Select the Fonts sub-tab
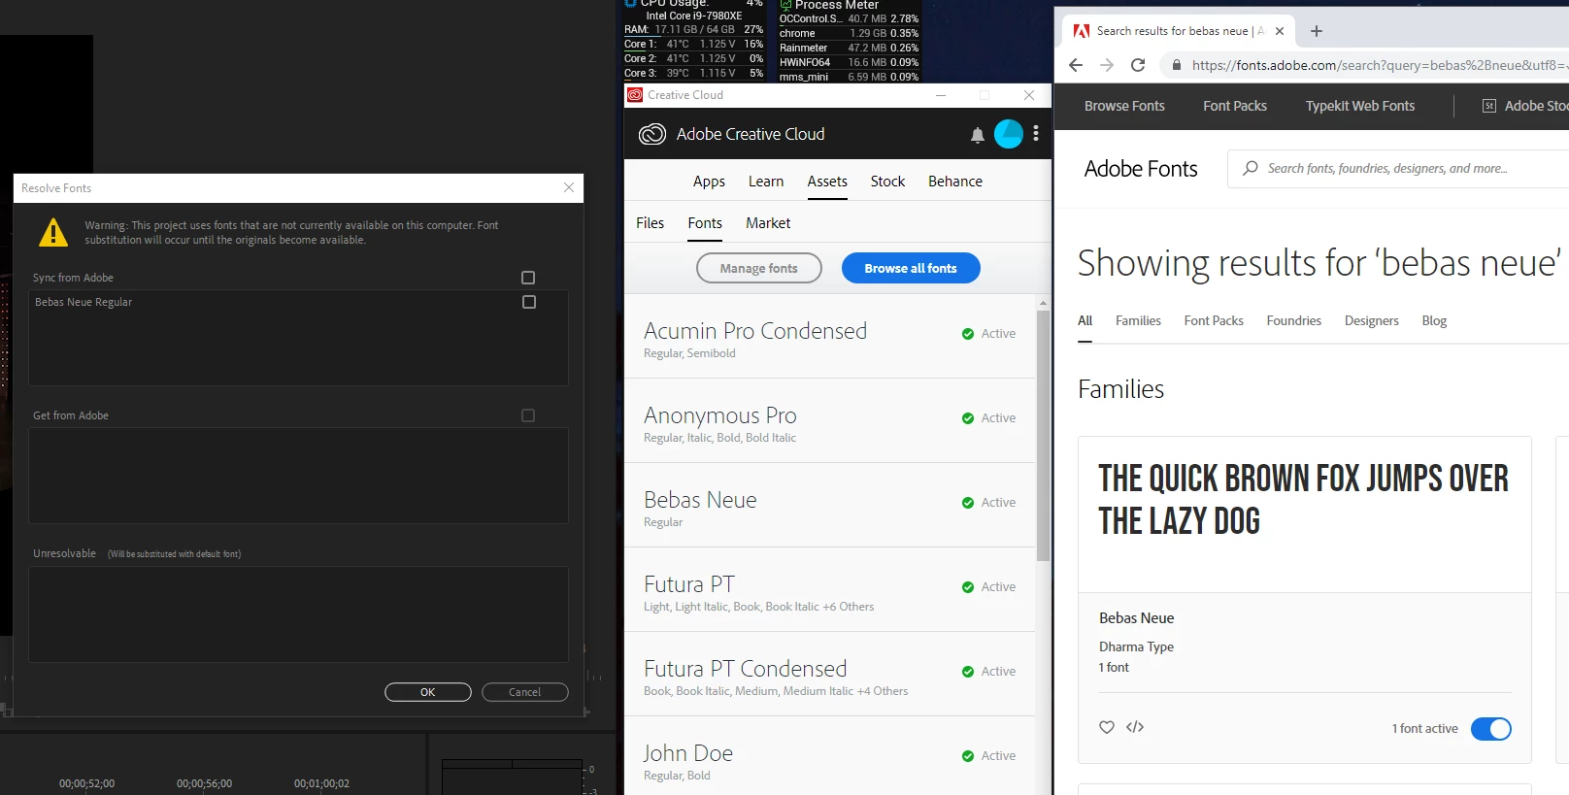Image resolution: width=1569 pixels, height=795 pixels. coord(705,223)
